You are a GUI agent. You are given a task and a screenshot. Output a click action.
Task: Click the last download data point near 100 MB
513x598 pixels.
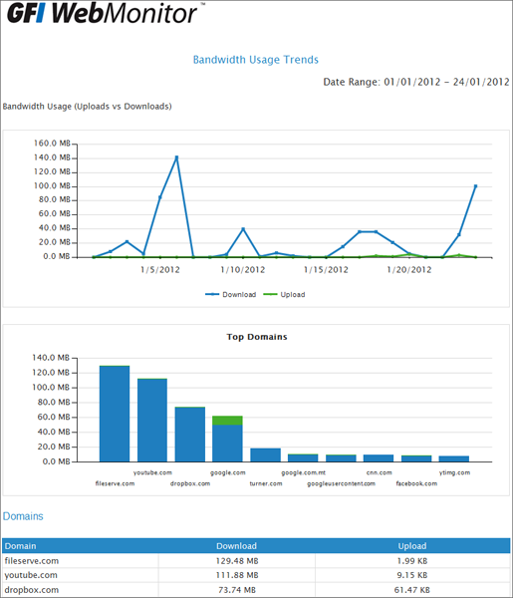tap(475, 186)
